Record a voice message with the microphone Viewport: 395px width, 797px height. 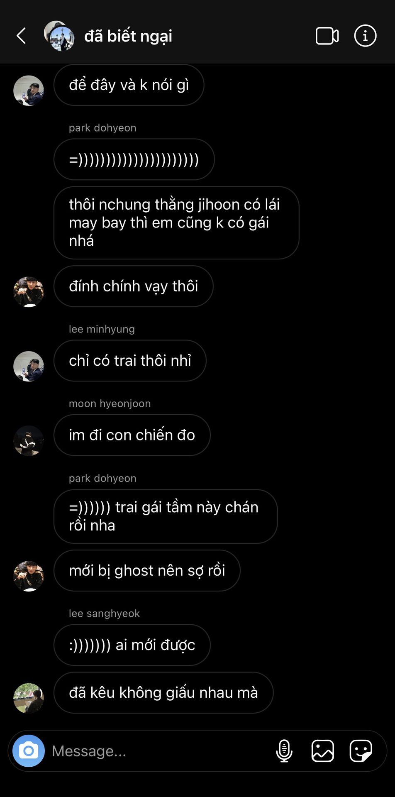click(x=284, y=751)
